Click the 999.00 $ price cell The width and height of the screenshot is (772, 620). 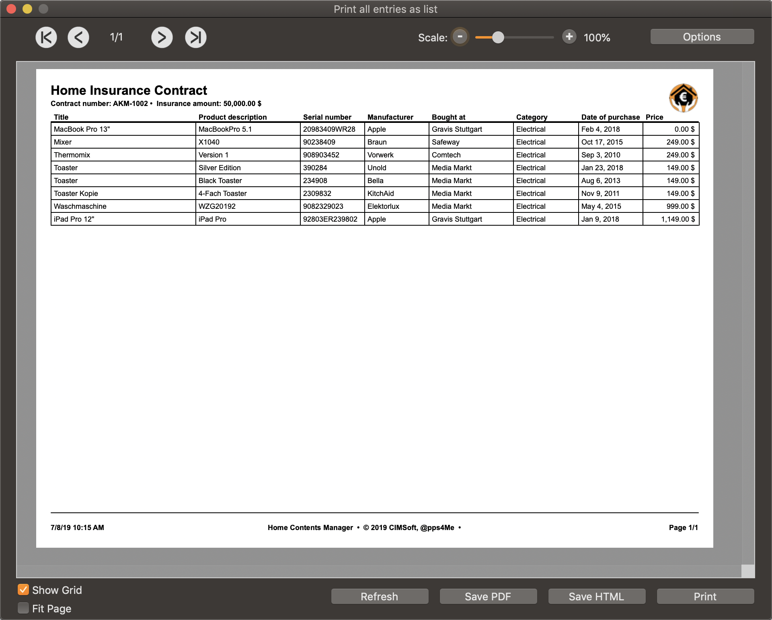coord(671,206)
